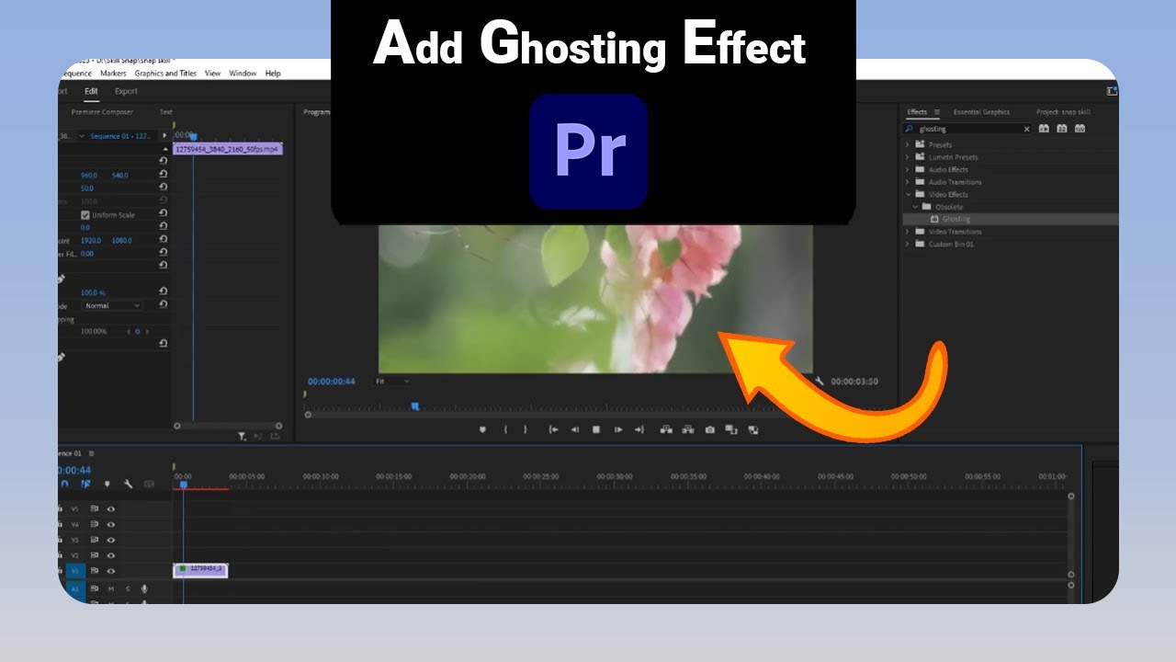Viewport: 1176px width, 662px height.
Task: Export frame with camera icon
Action: coord(709,429)
